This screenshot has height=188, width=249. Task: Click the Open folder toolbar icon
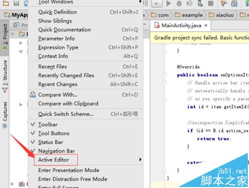point(6,3)
